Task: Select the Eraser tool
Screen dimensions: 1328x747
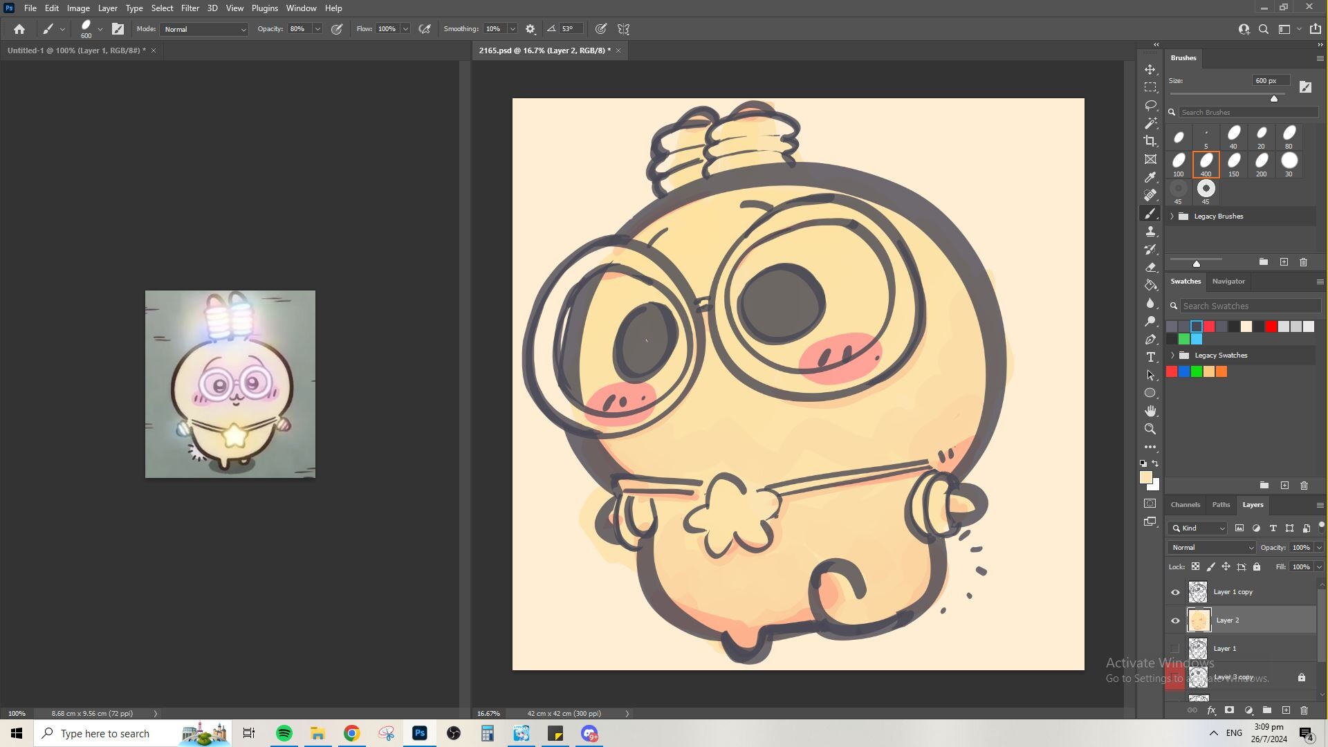Action: (x=1150, y=268)
